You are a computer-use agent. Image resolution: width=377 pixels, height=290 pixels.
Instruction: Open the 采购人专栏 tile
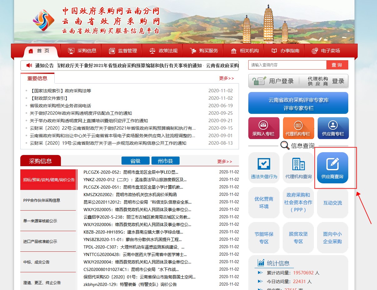tap(264, 128)
